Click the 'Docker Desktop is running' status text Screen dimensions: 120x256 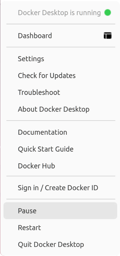coord(59,13)
